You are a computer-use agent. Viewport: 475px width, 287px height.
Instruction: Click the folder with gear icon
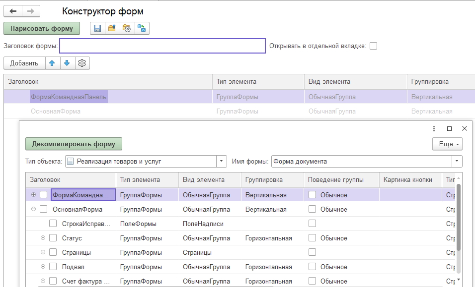pos(127,29)
